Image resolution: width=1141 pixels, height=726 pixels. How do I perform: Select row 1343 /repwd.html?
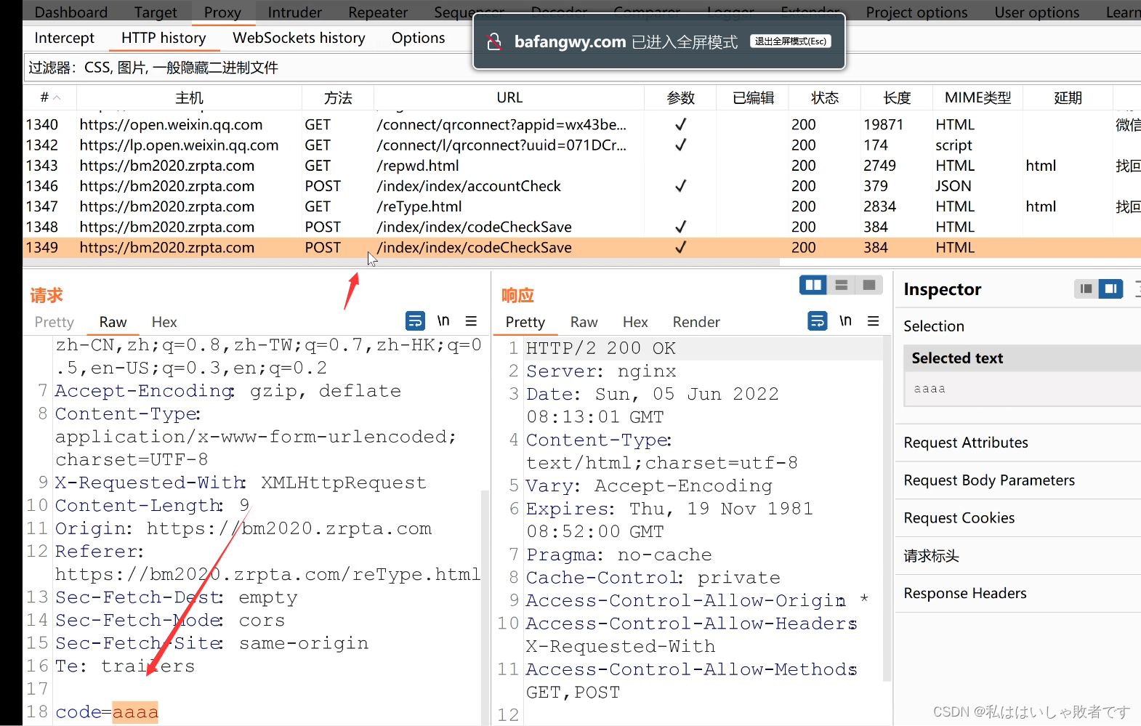tap(581, 165)
